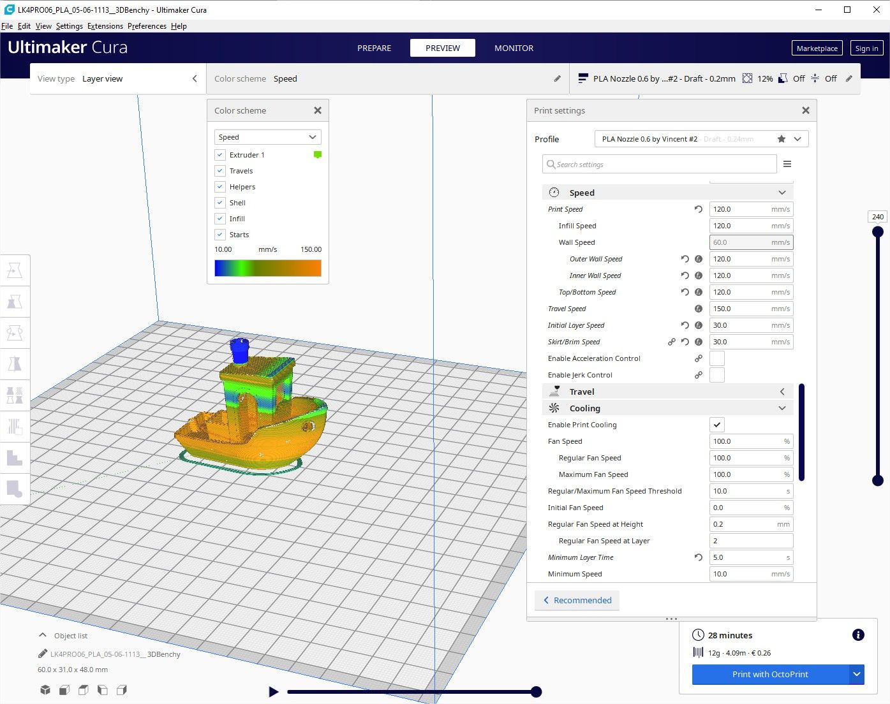Toggle Travels checkbox
The image size is (890, 704).
coord(220,171)
